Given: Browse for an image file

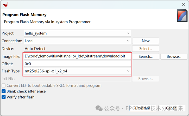Looking at the screenshot, I should point(174,56).
